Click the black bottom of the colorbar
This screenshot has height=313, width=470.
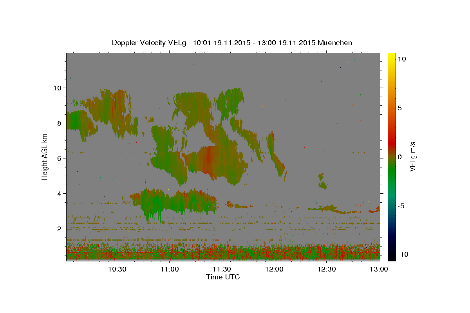pyautogui.click(x=391, y=258)
